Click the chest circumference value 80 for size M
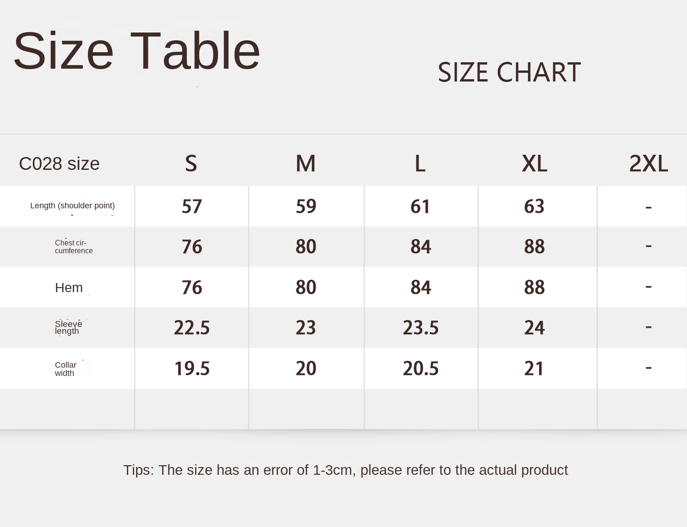The width and height of the screenshot is (687, 527). tap(306, 247)
